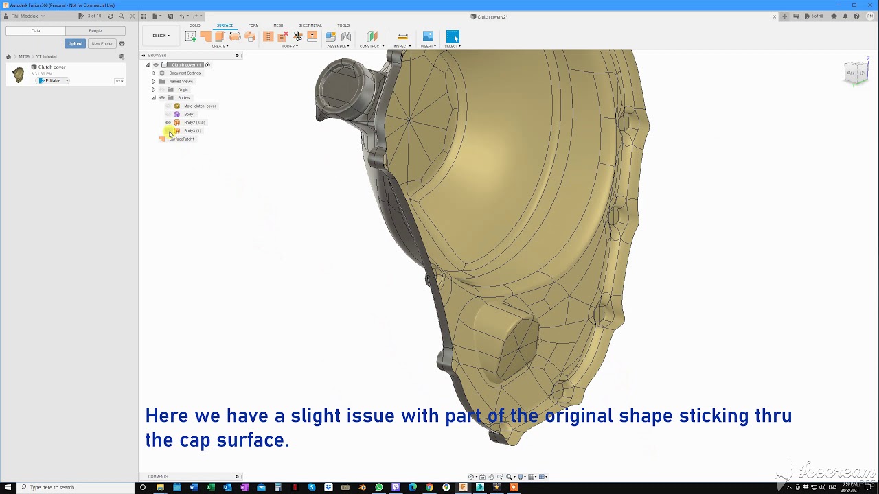Click the Joint tool icon

pyautogui.click(x=346, y=36)
